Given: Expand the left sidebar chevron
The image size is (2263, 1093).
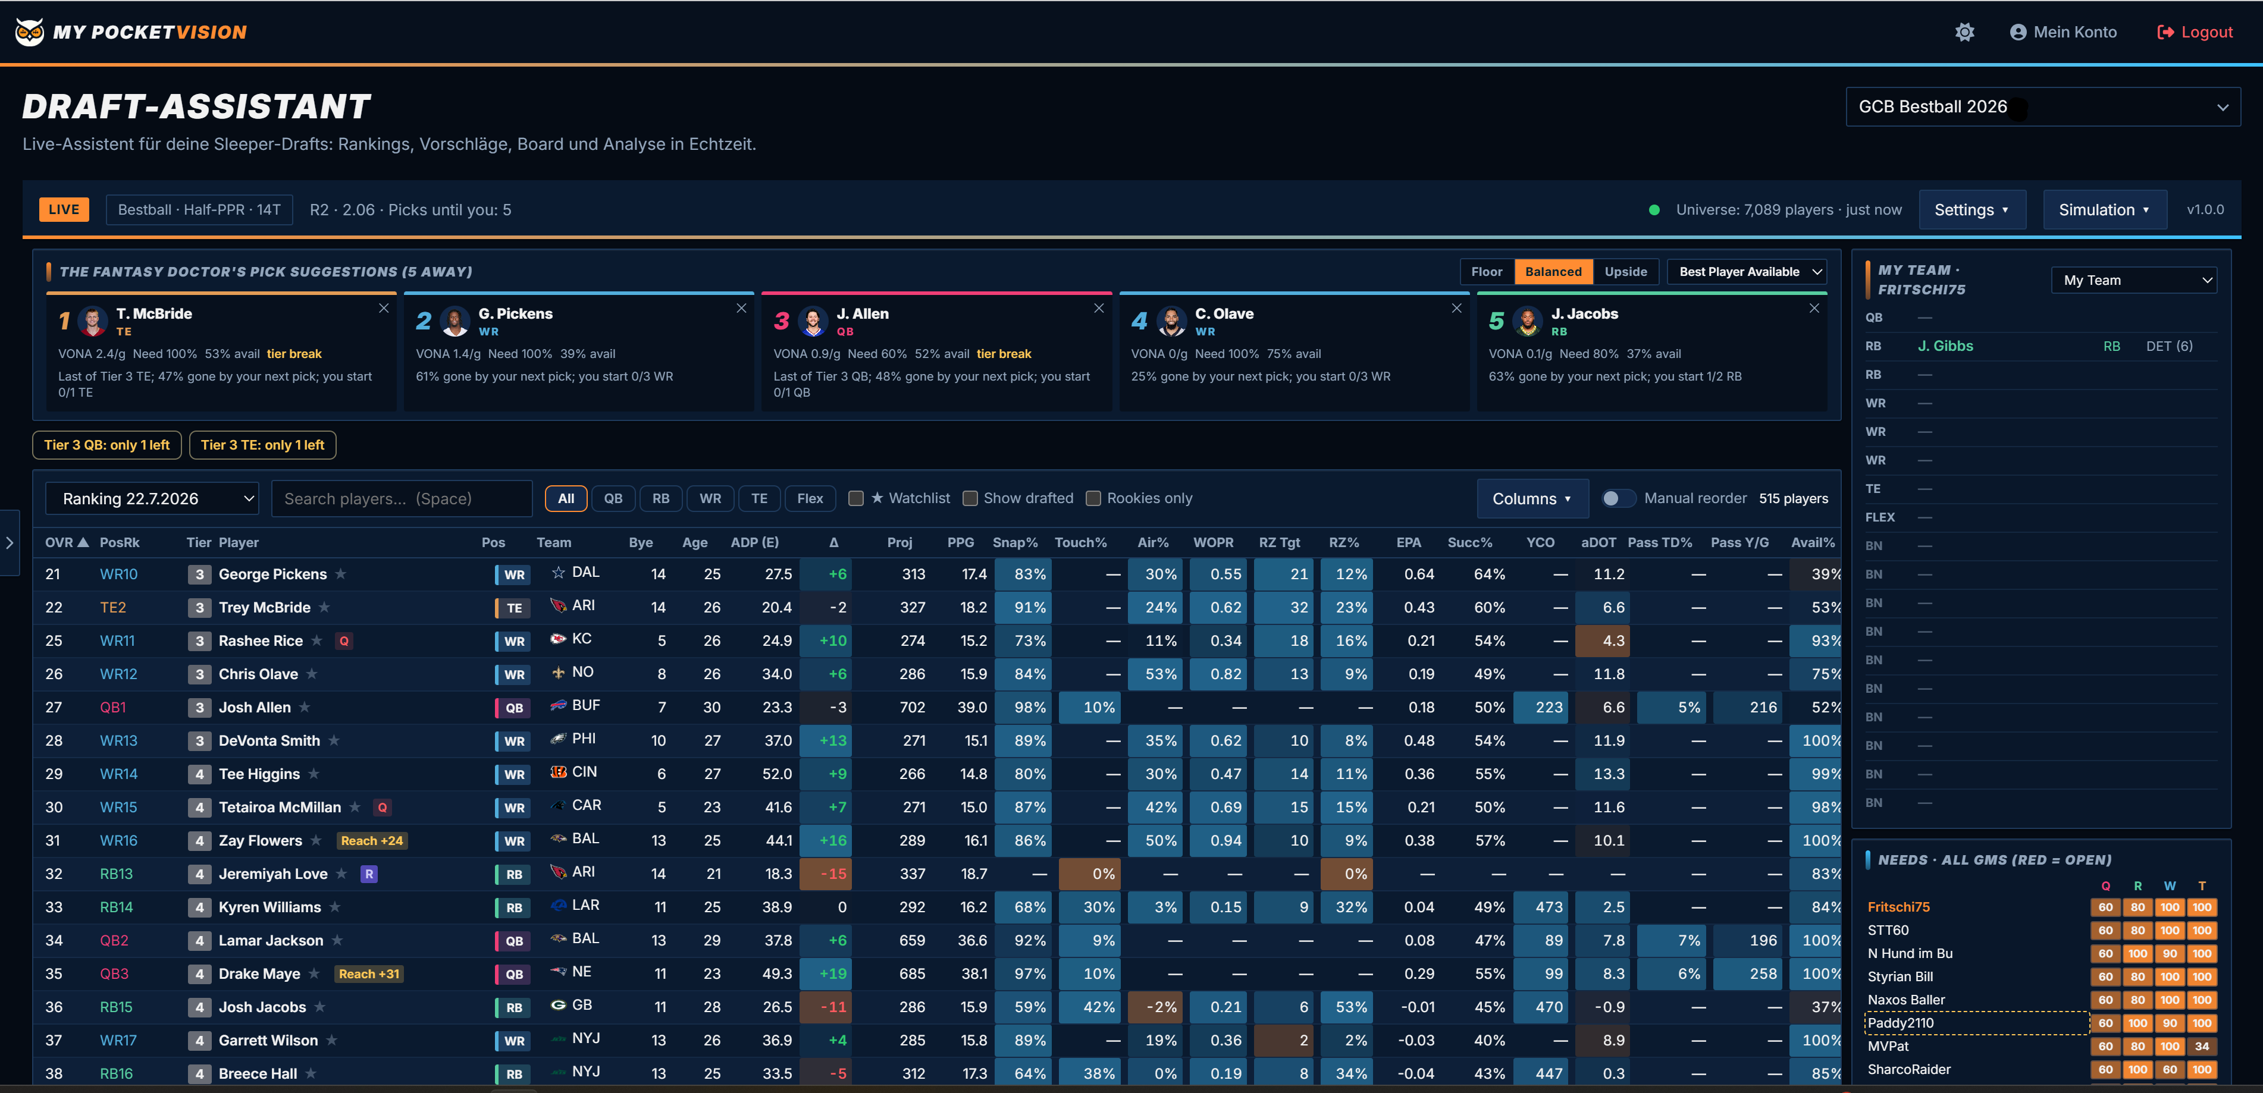Looking at the screenshot, I should click(x=10, y=542).
